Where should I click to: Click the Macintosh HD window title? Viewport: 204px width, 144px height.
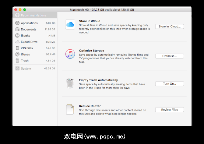click(x=102, y=10)
